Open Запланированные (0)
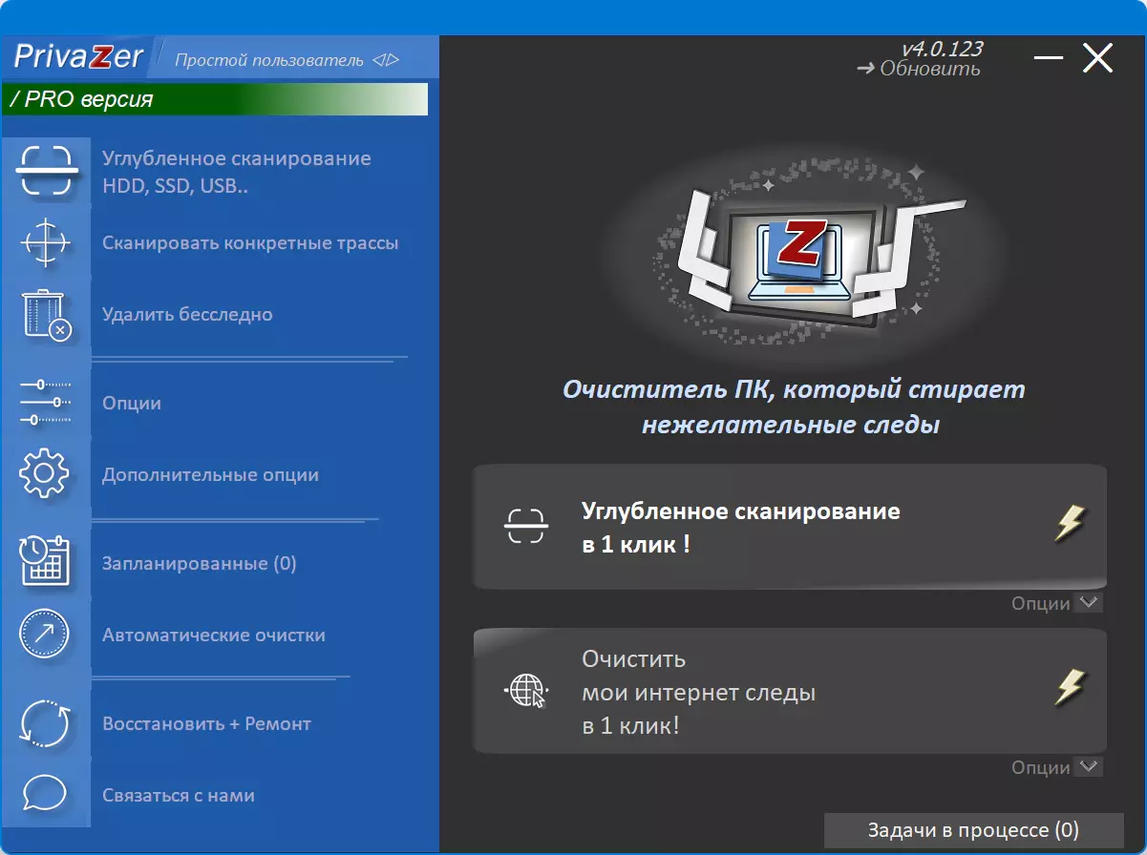Viewport: 1147px width, 855px height. [x=200, y=563]
